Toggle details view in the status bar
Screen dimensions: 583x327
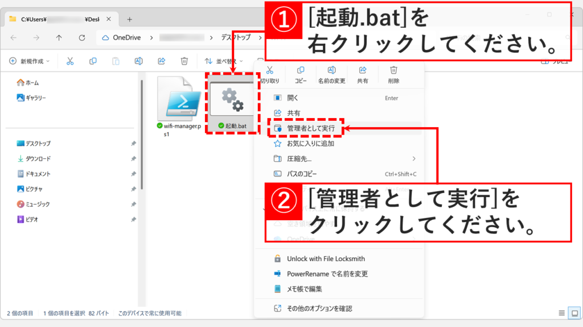561,313
